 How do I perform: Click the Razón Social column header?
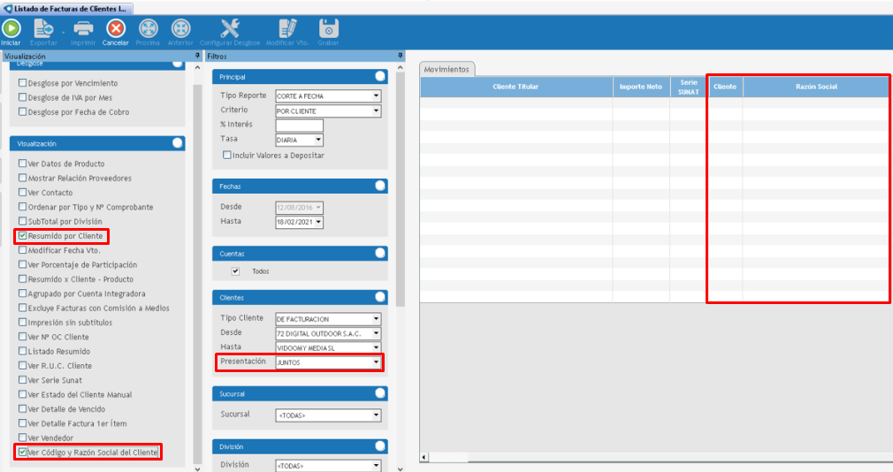click(x=815, y=87)
